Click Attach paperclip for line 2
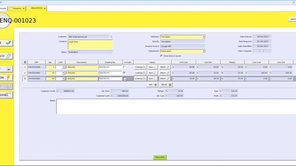This screenshot has width=296, height=166. 165,73
